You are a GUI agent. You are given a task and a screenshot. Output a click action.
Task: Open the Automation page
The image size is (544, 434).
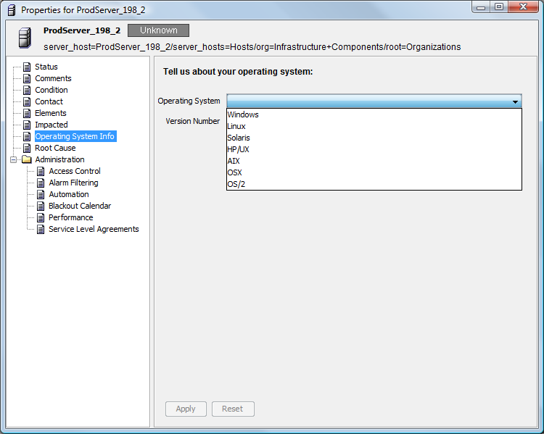tap(69, 194)
